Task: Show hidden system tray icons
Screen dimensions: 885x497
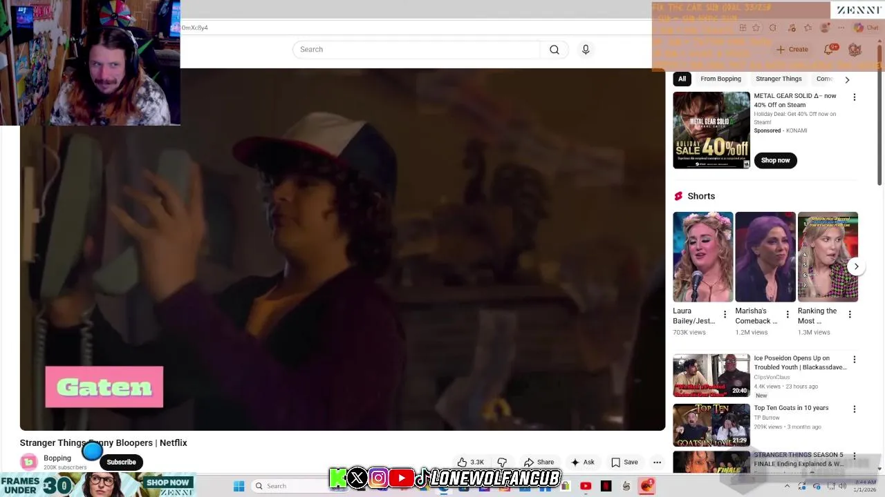Action: 787,486
